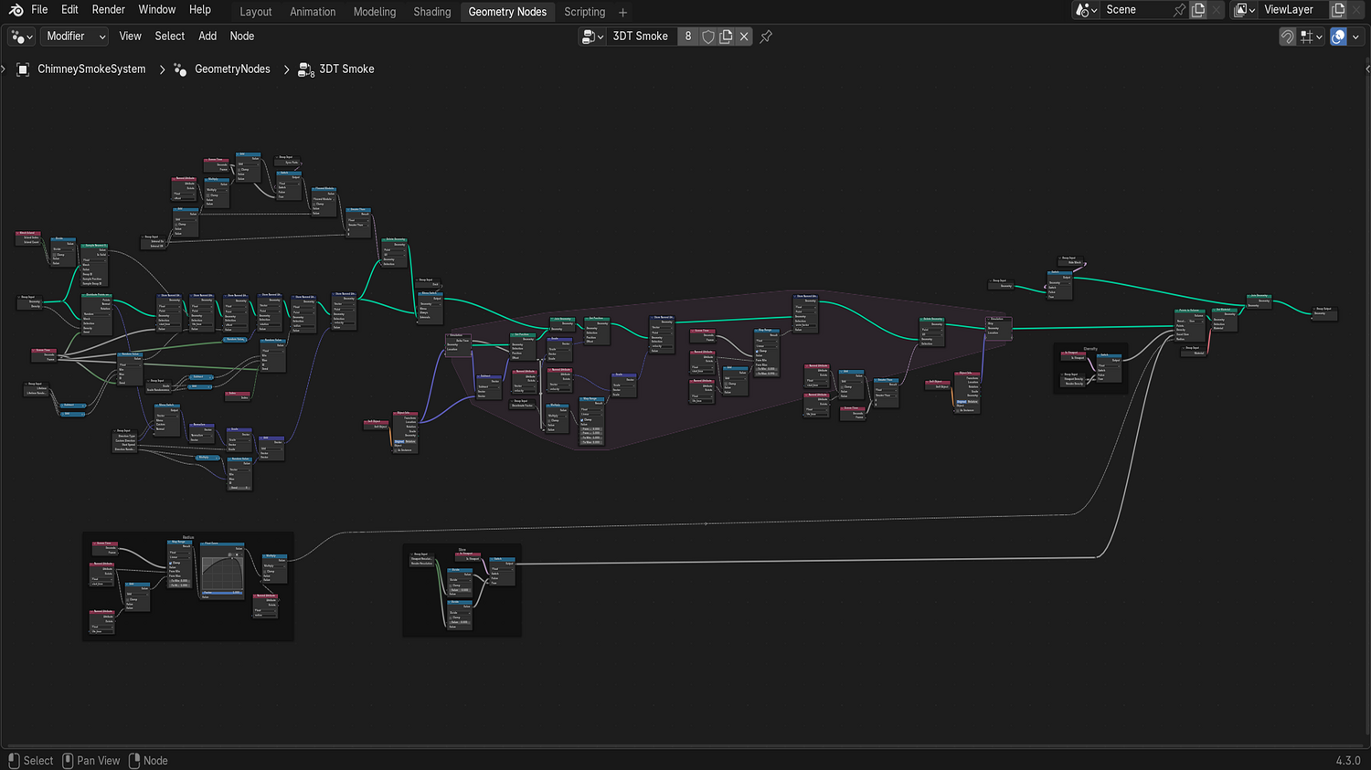Select the Slow frame label
This screenshot has width=1371, height=770.
pyautogui.click(x=462, y=550)
